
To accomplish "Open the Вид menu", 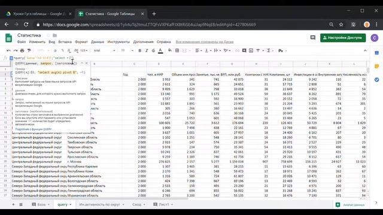I will (52, 42).
